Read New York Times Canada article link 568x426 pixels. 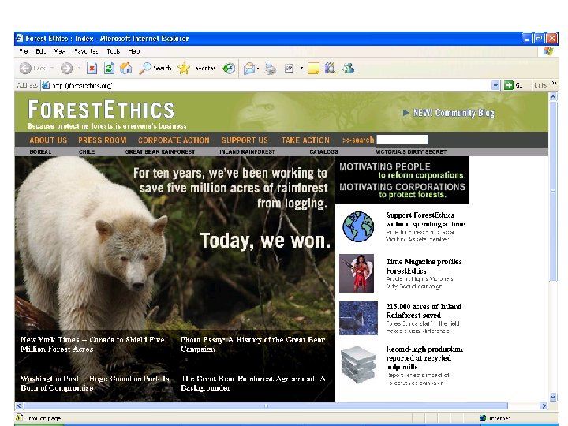(93, 344)
